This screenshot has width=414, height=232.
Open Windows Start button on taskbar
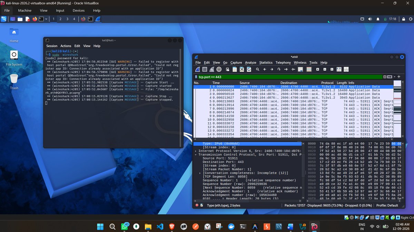100,226
